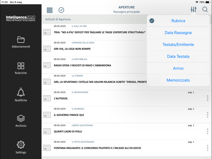Check Wi-Fi icon in status bar
212x159 pixels.
click(197, 2)
